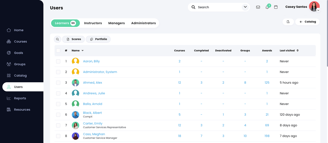The height and width of the screenshot is (143, 328).
Task: Click the search icon above the table
Action: point(58,39)
